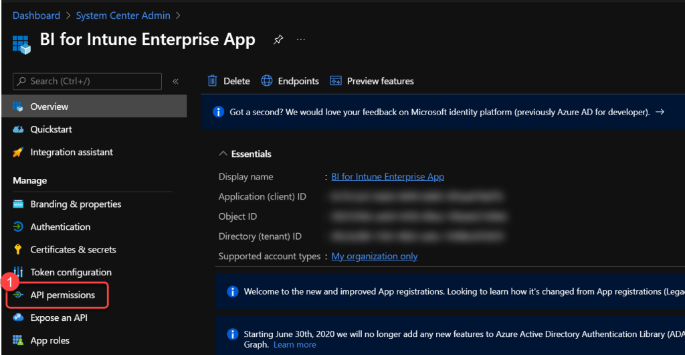Open the Authentication settings
Image resolution: width=685 pixels, height=355 pixels.
(x=60, y=227)
